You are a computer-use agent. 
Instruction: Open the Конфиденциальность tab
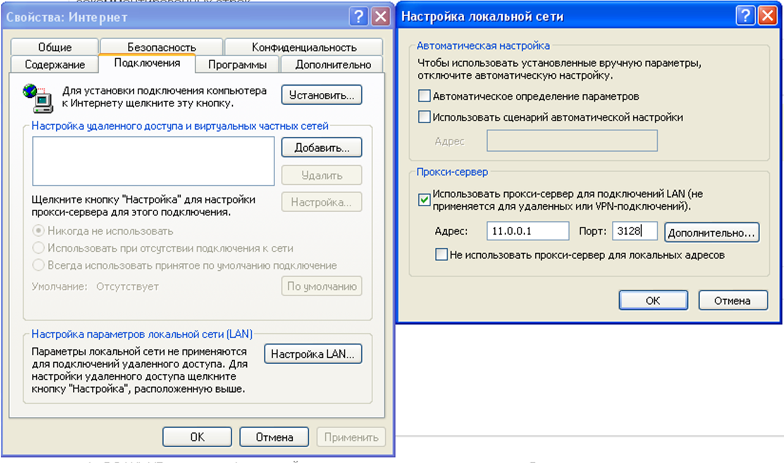[304, 47]
